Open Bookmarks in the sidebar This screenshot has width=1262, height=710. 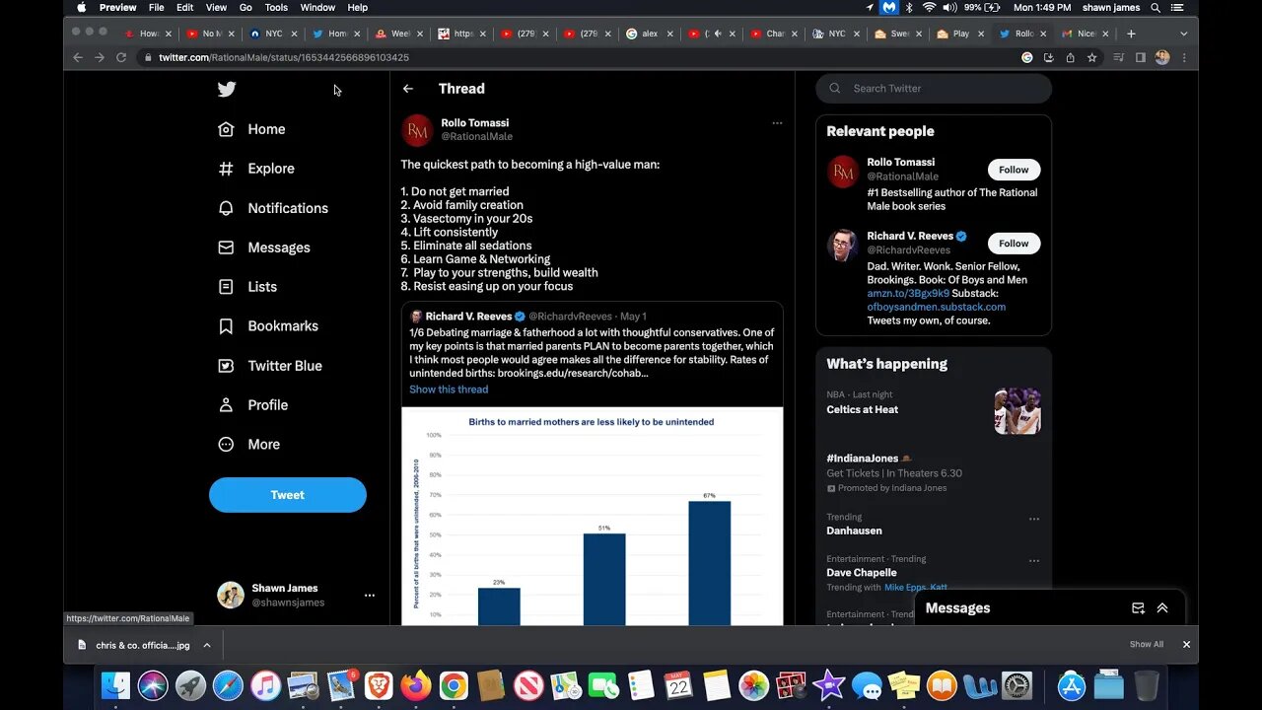click(x=268, y=326)
